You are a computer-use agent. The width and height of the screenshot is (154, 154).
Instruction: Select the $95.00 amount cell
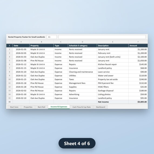tap(138, 98)
